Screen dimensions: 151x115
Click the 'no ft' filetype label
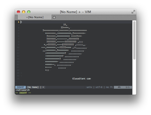[109, 87]
